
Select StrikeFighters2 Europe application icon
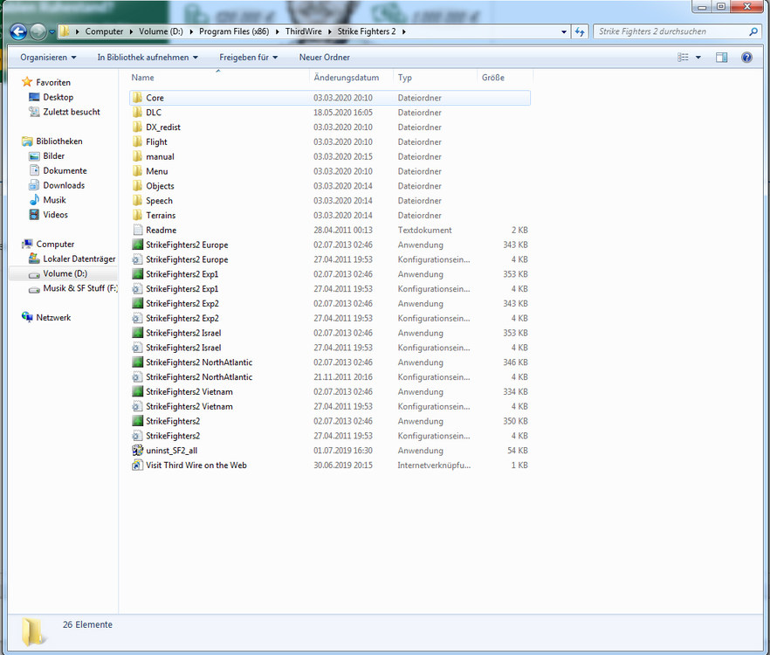(x=138, y=245)
